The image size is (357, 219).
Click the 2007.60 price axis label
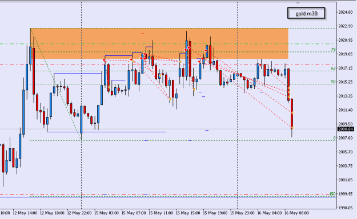tap(346, 138)
